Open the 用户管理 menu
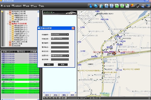 click(5, 6)
